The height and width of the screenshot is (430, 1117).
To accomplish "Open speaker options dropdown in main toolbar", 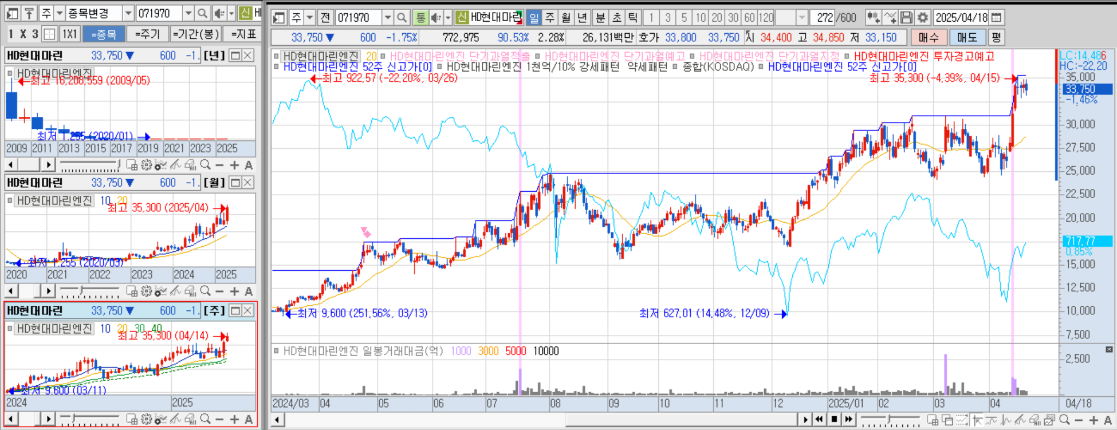I will coord(449,18).
